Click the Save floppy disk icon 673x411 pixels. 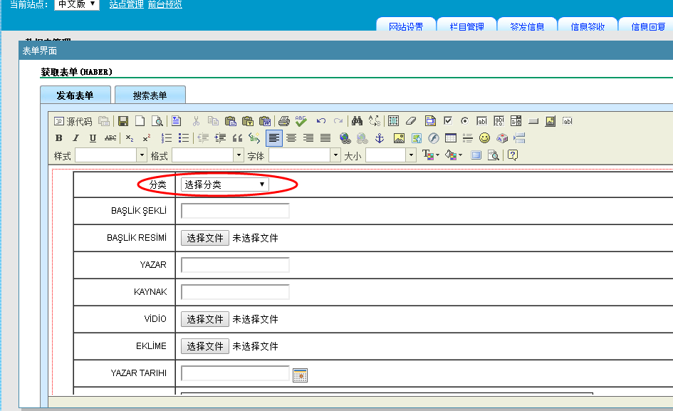(123, 121)
